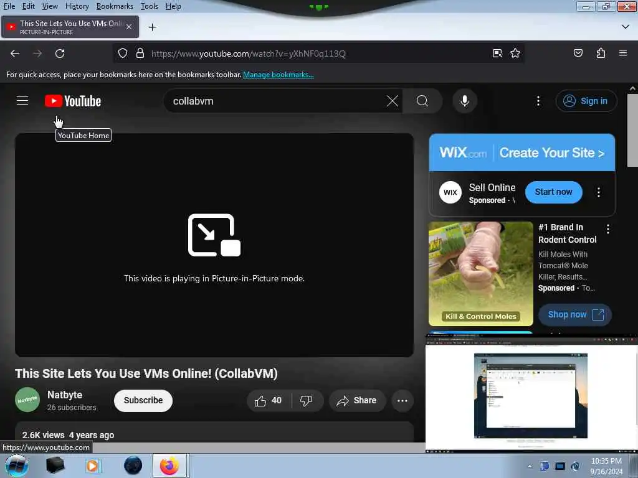Click '2.6K views 4 years ago' description text

coord(69,435)
